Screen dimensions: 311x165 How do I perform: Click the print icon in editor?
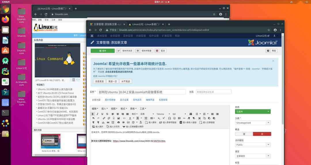119,122
